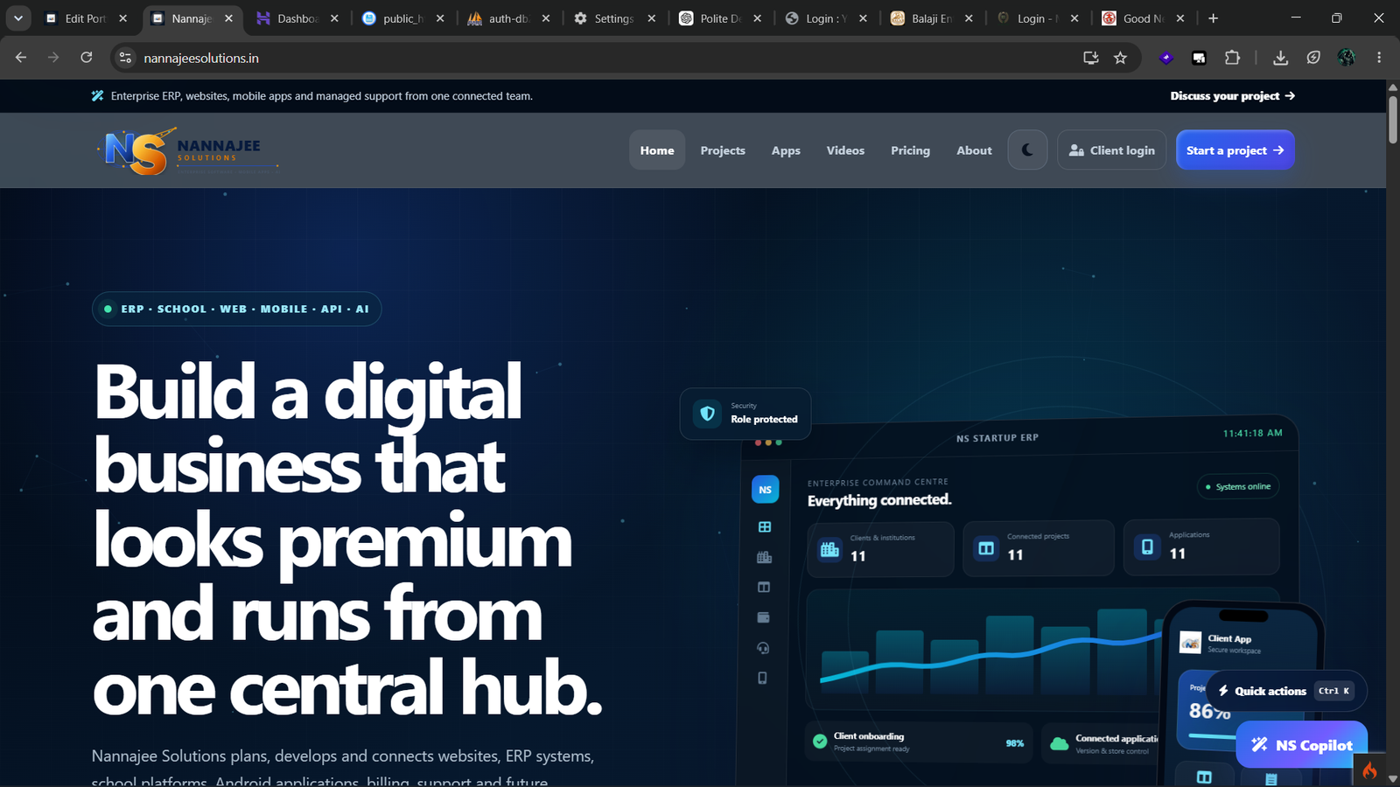This screenshot has height=787, width=1400.
Task: Open the NS Copilot assistant
Action: click(1302, 745)
